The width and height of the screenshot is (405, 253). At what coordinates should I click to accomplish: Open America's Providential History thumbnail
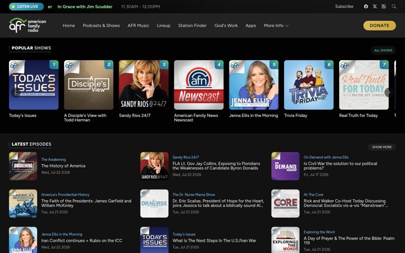(23, 204)
